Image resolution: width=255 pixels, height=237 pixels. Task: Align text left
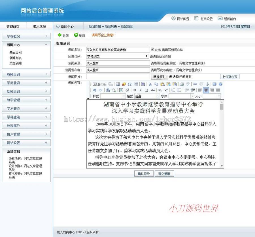(x=200, y=90)
